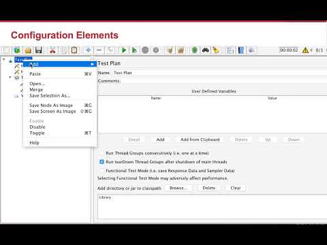
Task: Open the Function Helper list icon
Action: click(230, 50)
